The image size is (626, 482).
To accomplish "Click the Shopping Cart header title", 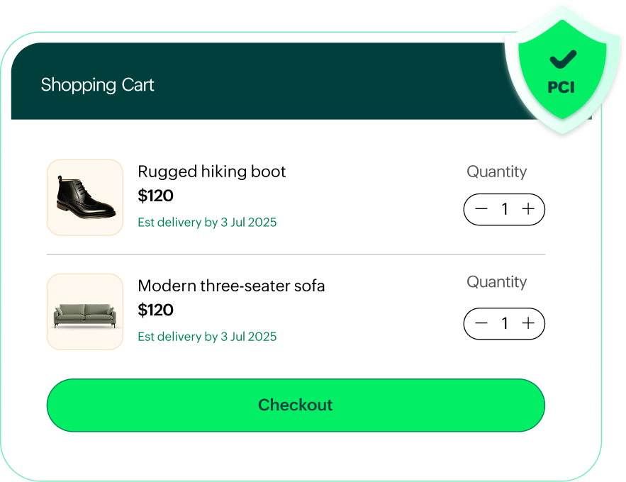I will coord(97,85).
